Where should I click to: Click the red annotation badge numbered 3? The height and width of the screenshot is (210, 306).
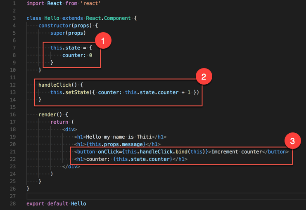(292, 141)
